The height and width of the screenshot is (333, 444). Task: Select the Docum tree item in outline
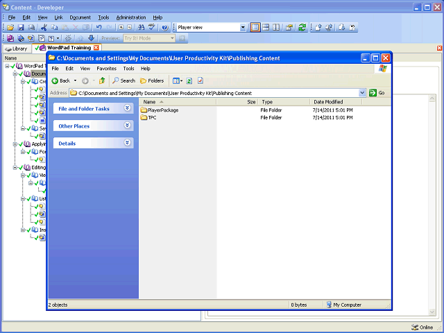click(x=39, y=74)
